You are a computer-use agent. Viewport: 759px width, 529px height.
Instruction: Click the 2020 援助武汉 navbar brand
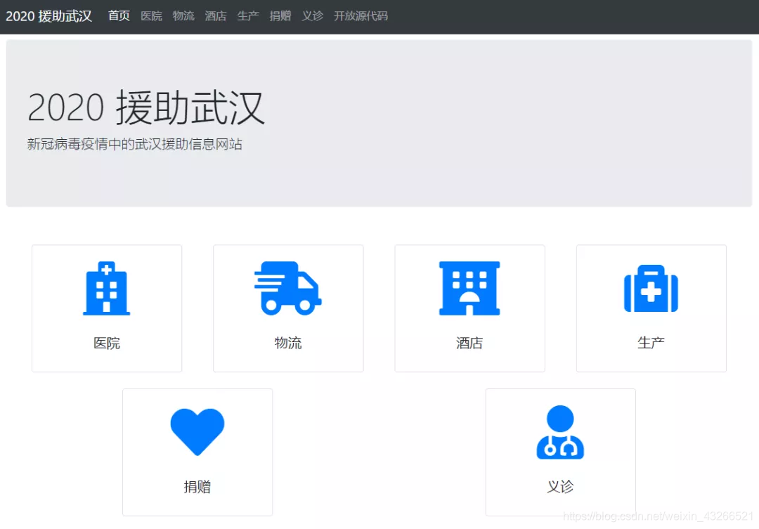tap(49, 16)
